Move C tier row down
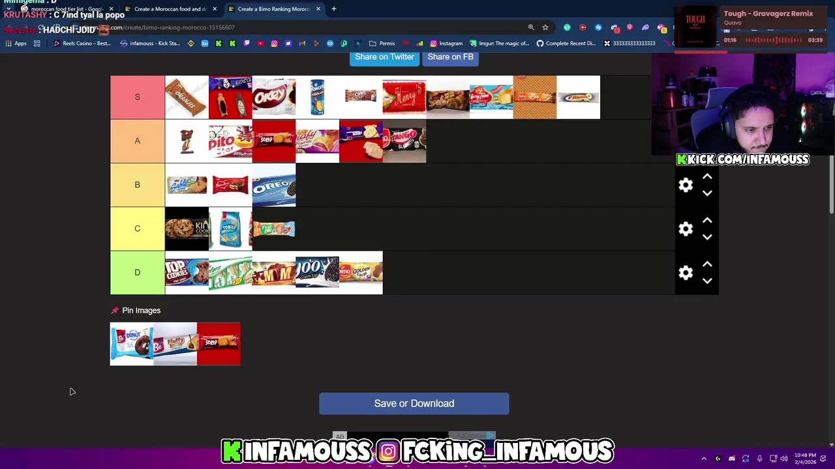 point(707,237)
